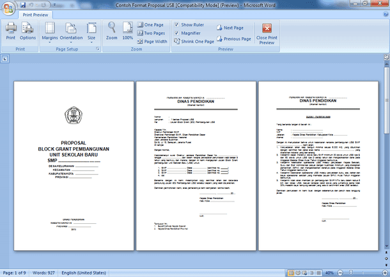Click the Tut Wuri Handayani logo on cover page

tap(74, 115)
